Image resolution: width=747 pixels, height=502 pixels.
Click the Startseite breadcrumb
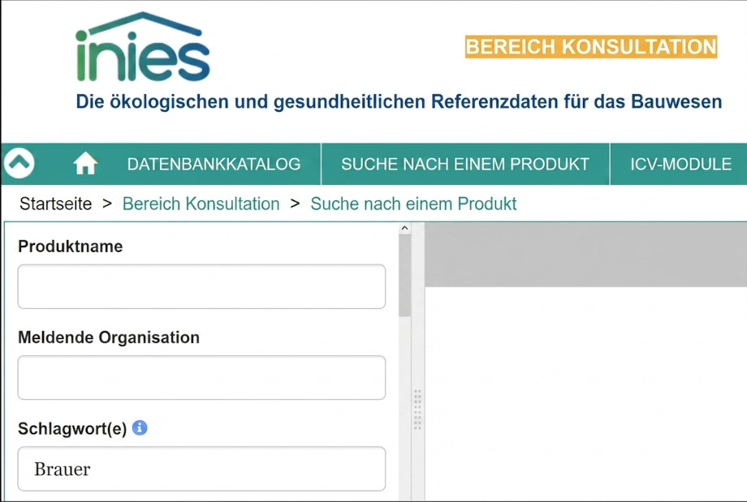55,204
